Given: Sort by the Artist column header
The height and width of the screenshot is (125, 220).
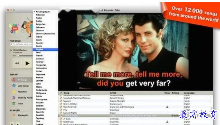Looking at the screenshot, I should click(x=113, y=93).
